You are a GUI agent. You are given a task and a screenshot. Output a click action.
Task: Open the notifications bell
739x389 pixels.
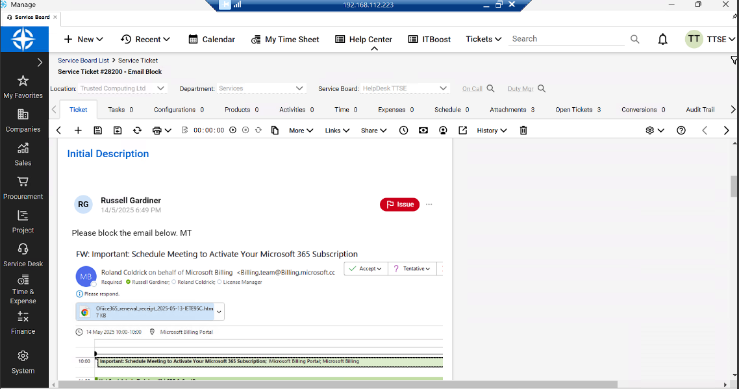point(662,39)
